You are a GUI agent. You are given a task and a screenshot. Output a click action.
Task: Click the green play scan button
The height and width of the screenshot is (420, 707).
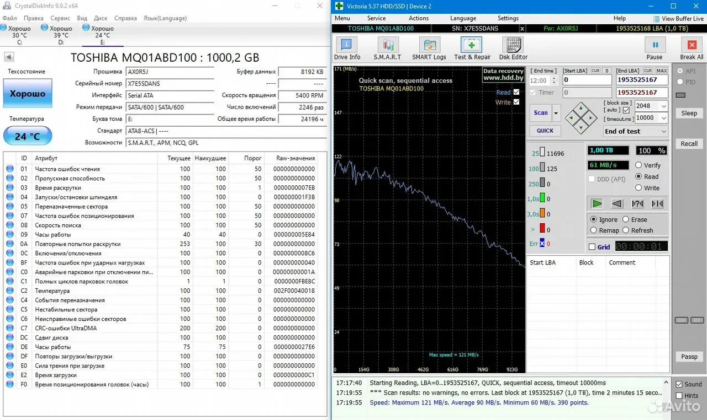pyautogui.click(x=597, y=203)
